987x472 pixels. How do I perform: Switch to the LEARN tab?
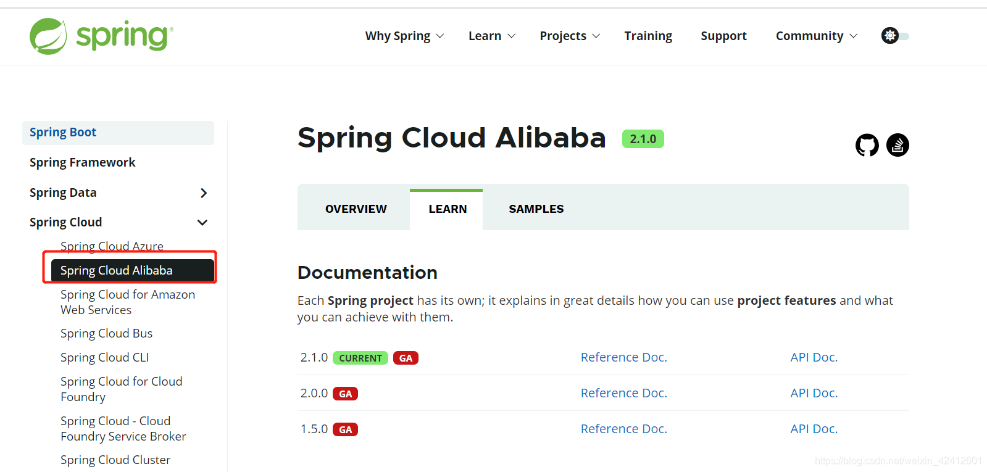pyautogui.click(x=448, y=209)
